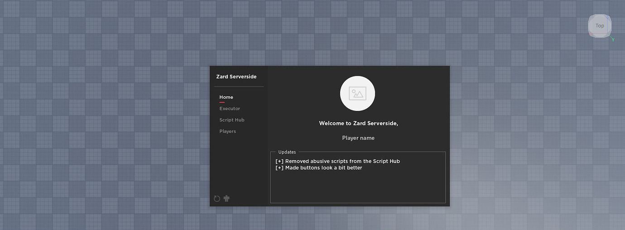
Task: Click the Updates section label
Action: (x=287, y=152)
